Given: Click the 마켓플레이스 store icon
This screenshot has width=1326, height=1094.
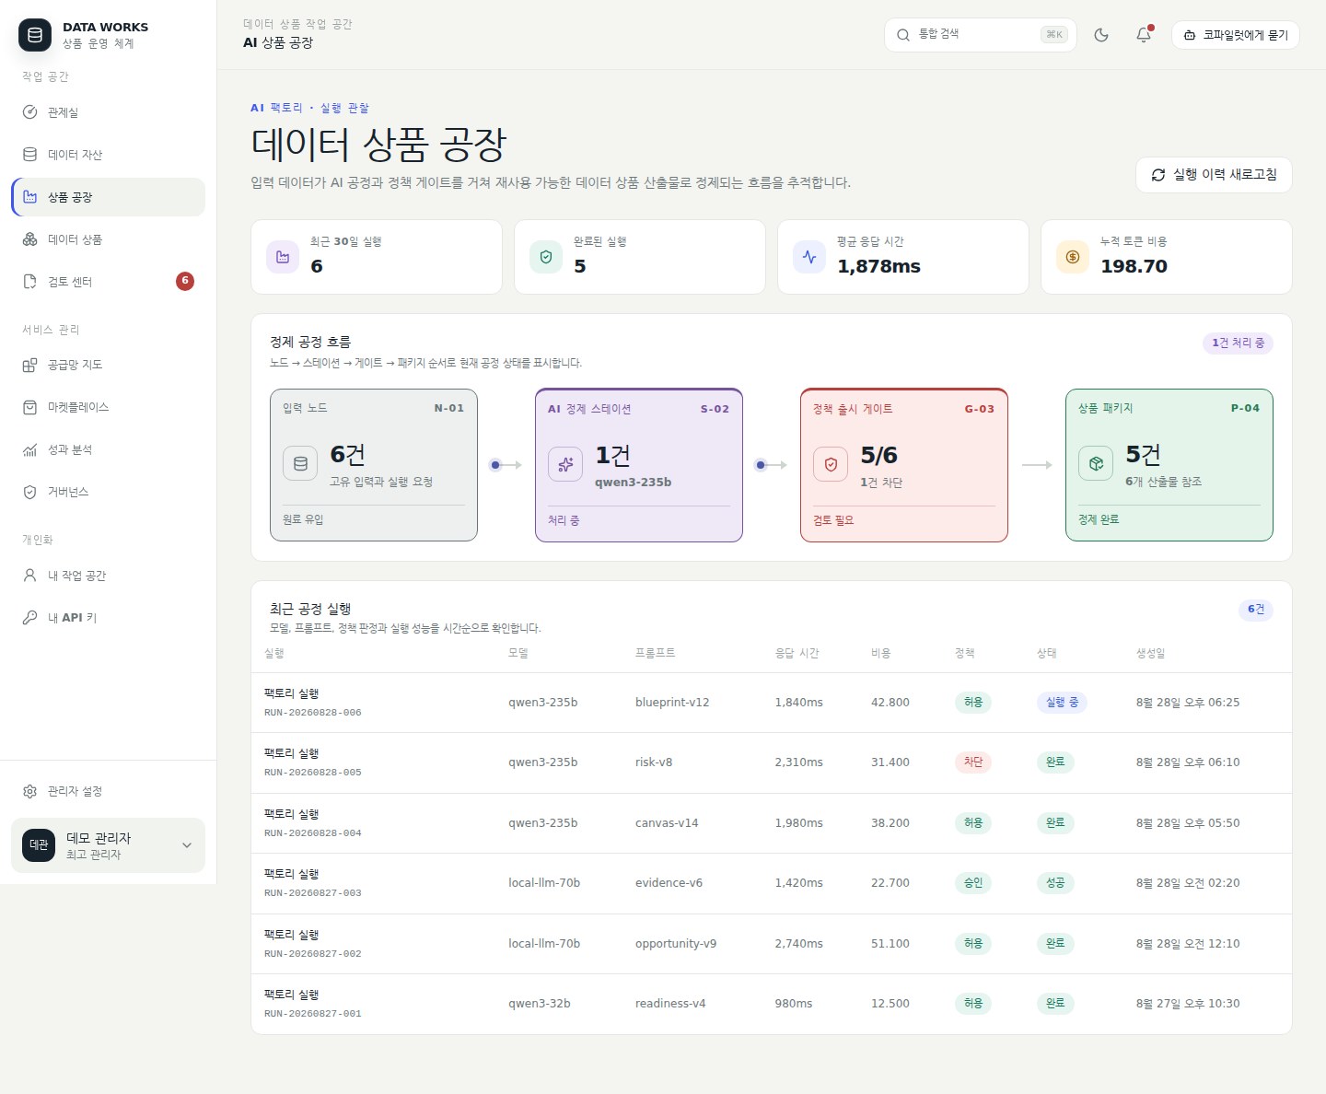Looking at the screenshot, I should (29, 407).
